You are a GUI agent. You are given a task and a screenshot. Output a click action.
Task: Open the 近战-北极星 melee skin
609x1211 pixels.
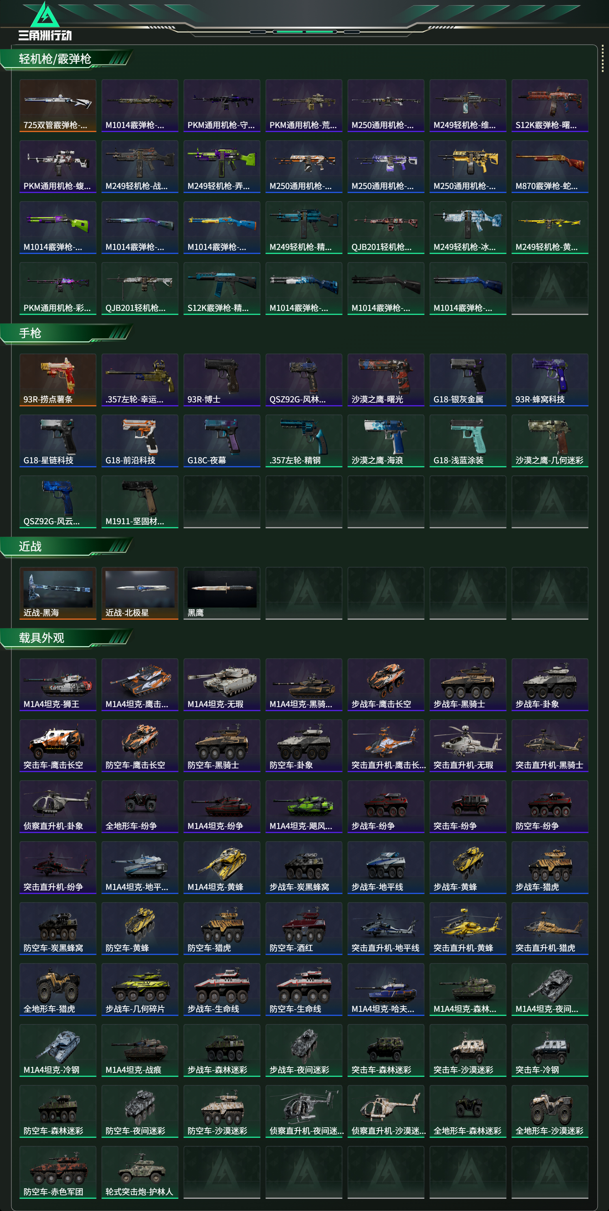pyautogui.click(x=140, y=593)
